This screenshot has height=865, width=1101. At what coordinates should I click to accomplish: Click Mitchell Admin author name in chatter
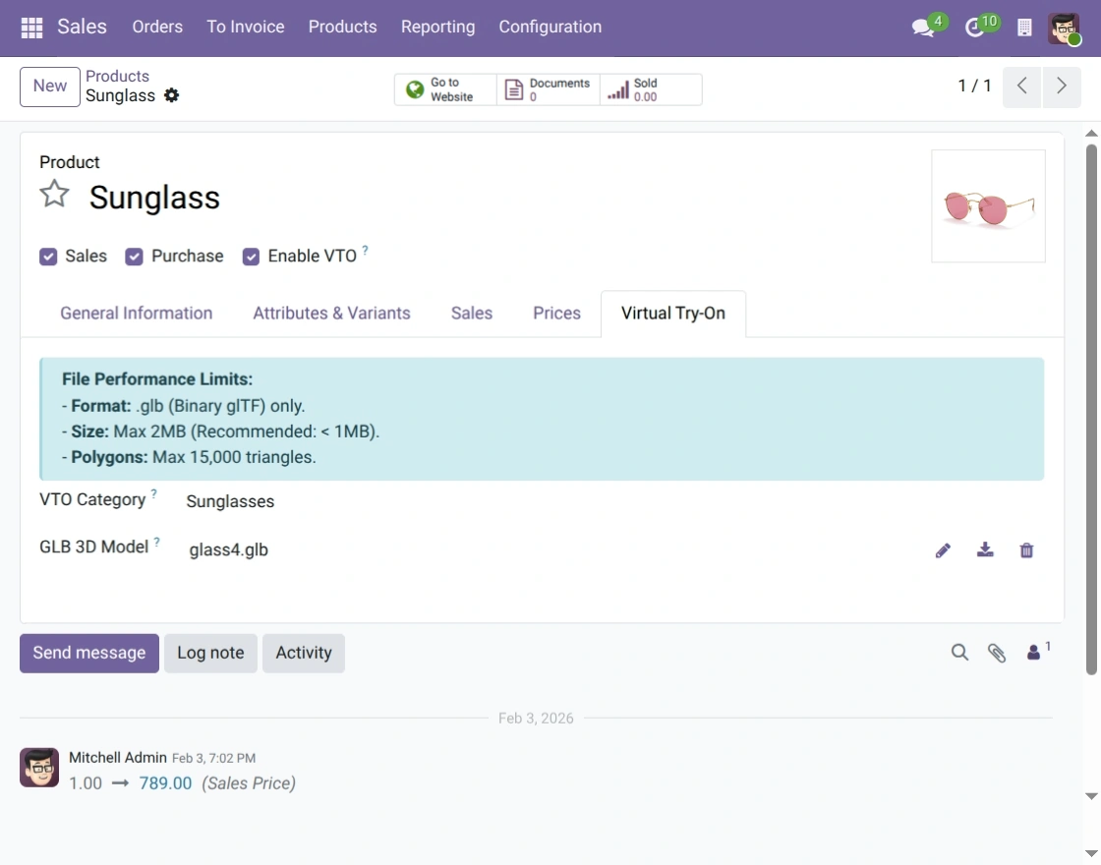(118, 758)
